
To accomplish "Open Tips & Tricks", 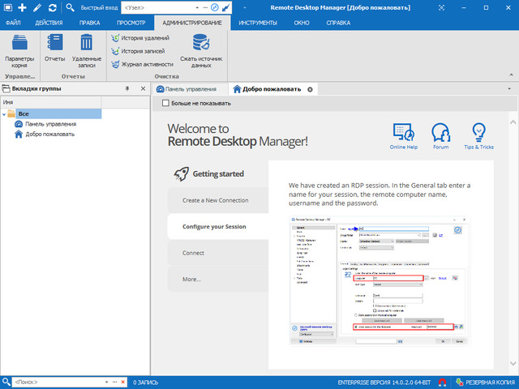I will 478,136.
